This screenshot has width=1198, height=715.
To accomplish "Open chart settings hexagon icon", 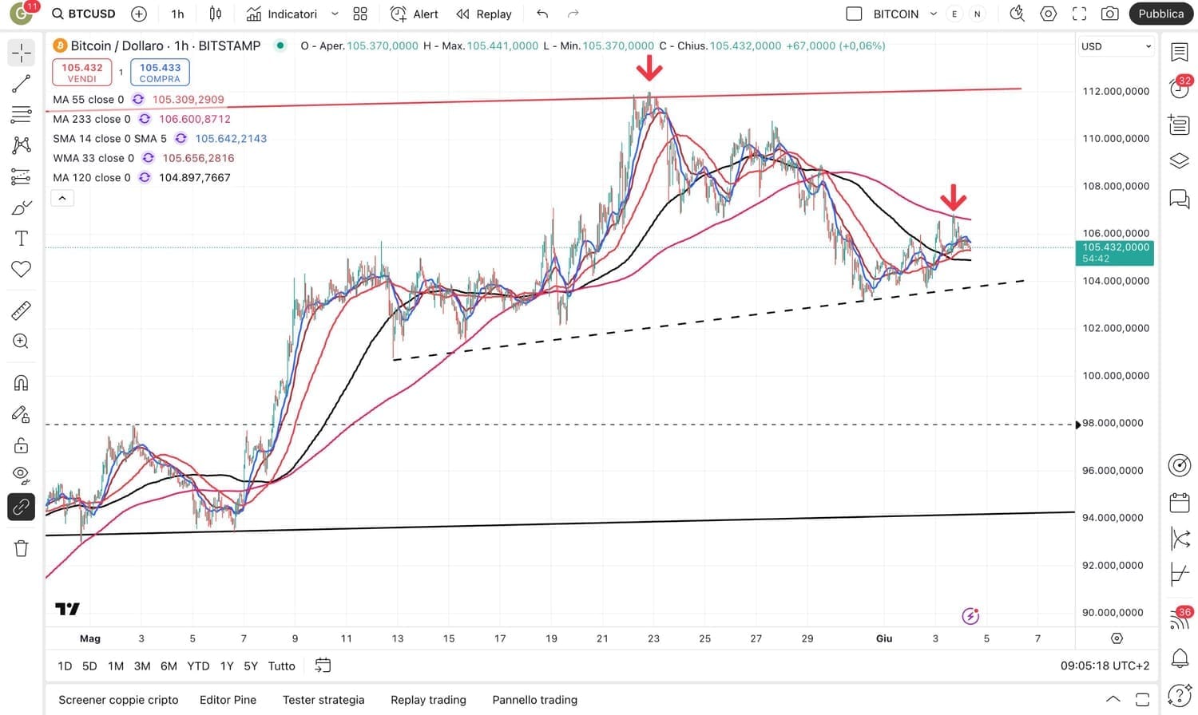I will (1049, 14).
